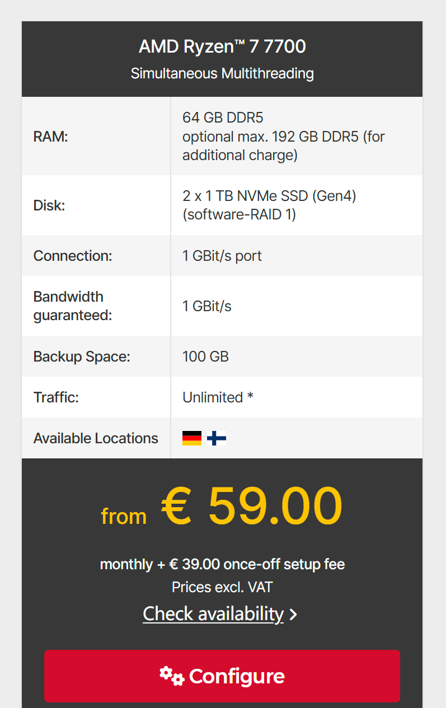Click the AMD Ryzen 7 7700 heading
This screenshot has width=446, height=708.
coord(222,46)
